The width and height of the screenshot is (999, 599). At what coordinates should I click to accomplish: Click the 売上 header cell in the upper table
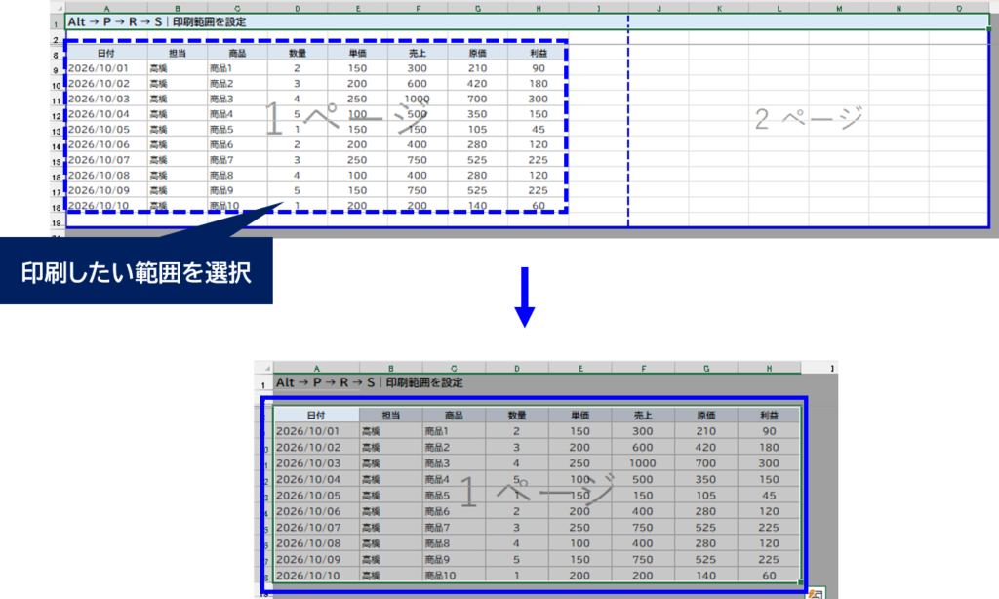click(x=418, y=53)
